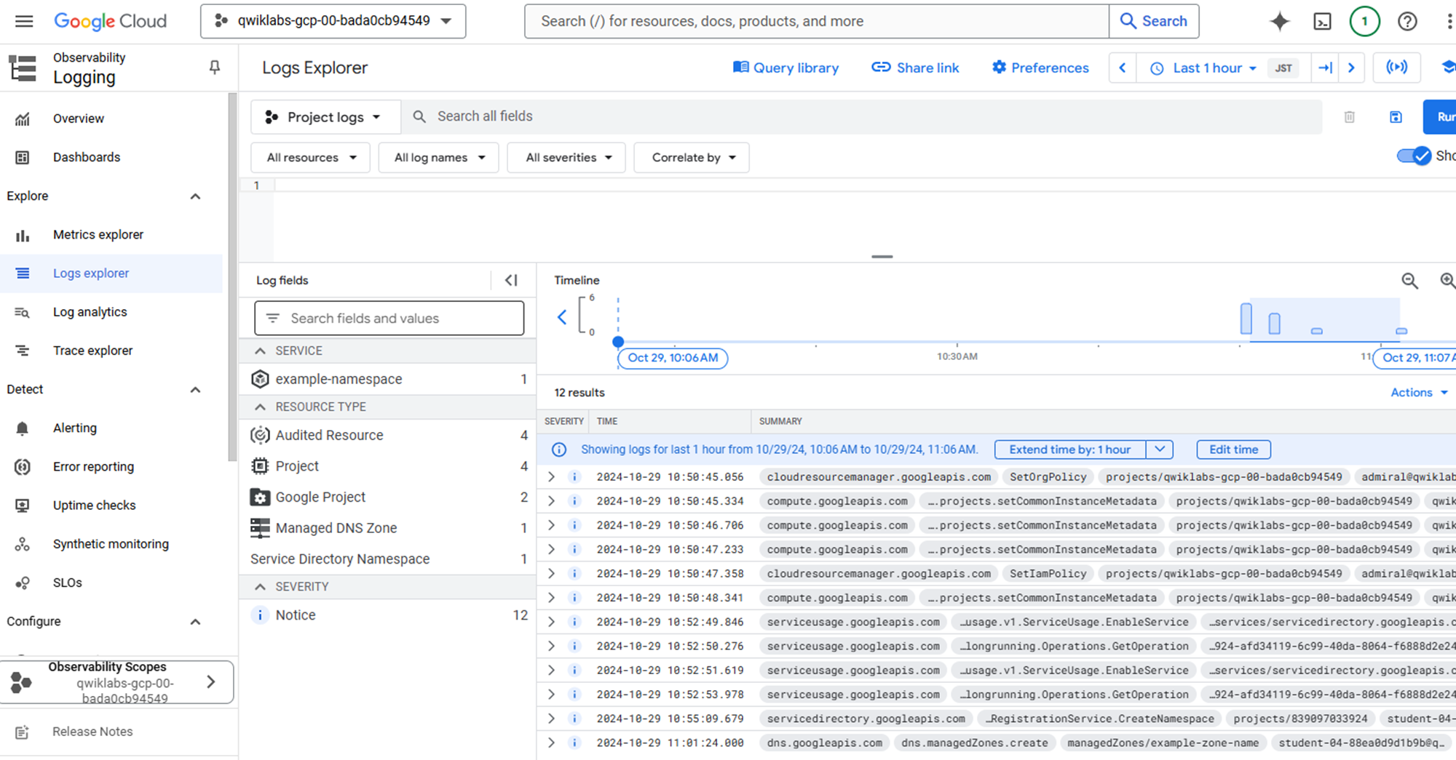Viewport: 1456px width, 760px height.
Task: Toggle the Show query switch
Action: 1415,156
